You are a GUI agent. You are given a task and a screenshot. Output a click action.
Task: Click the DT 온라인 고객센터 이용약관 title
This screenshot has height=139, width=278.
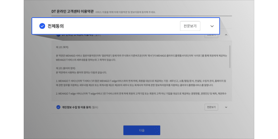point(73,11)
